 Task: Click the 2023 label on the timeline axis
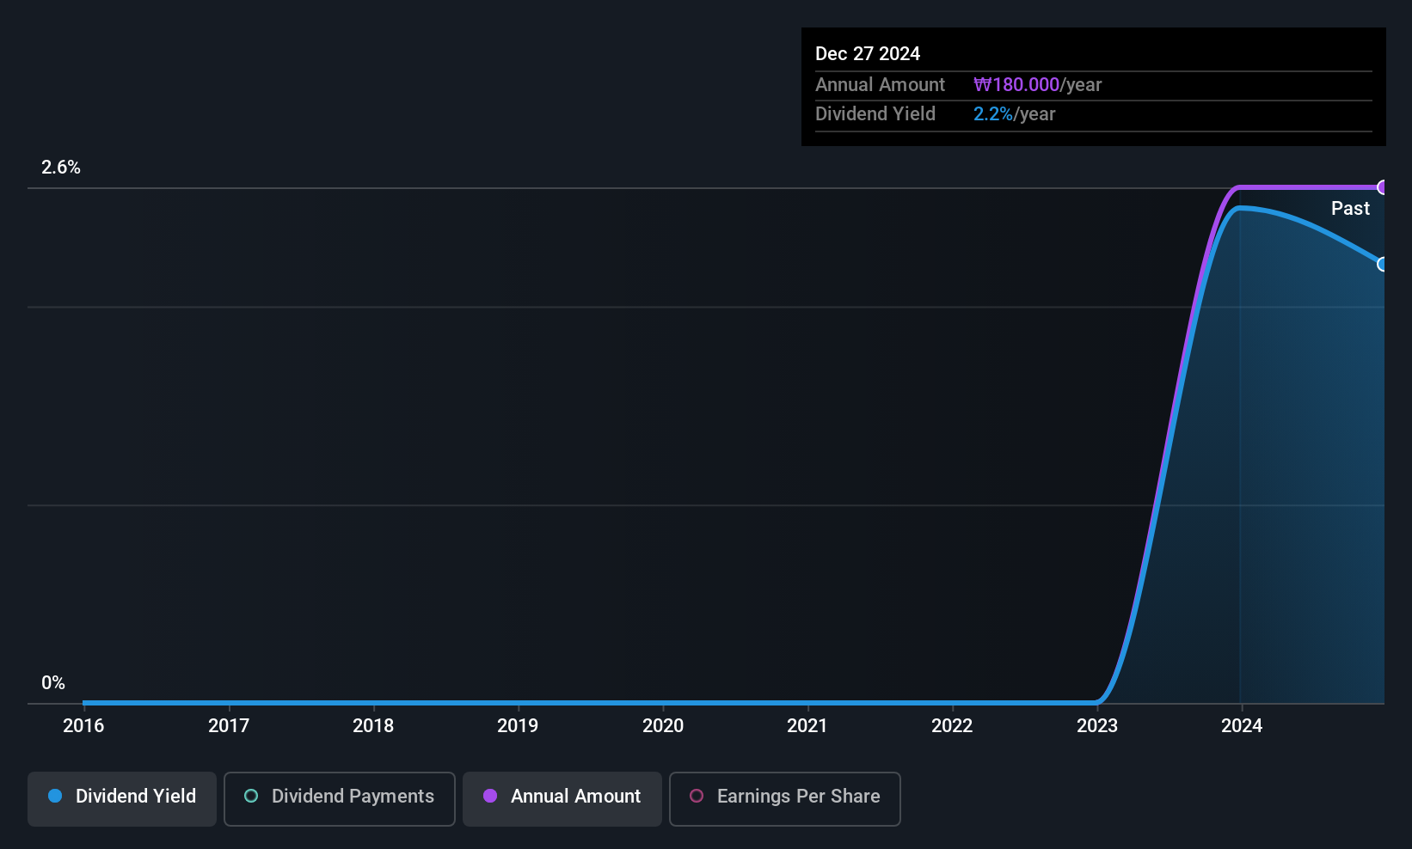pyautogui.click(x=1097, y=725)
